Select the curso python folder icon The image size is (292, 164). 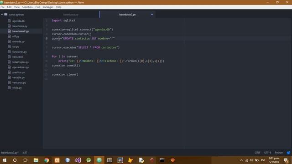pos(6,14)
